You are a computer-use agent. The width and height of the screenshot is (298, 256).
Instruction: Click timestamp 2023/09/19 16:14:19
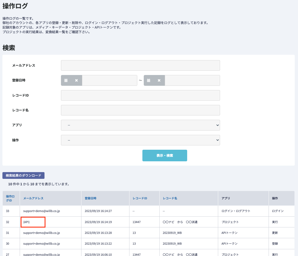[98, 222]
